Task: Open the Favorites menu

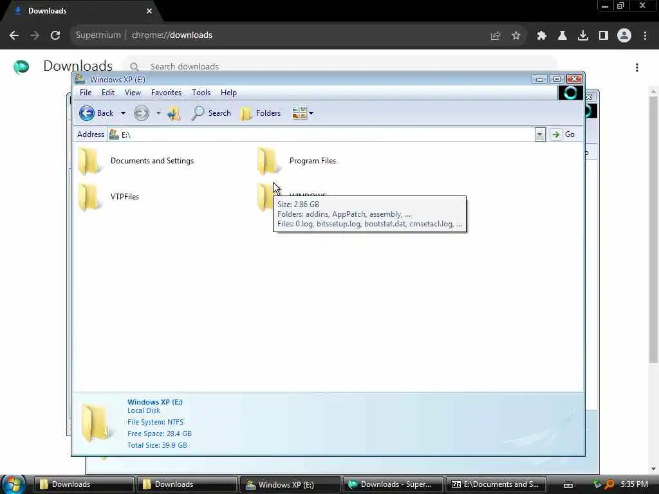Action: click(167, 93)
